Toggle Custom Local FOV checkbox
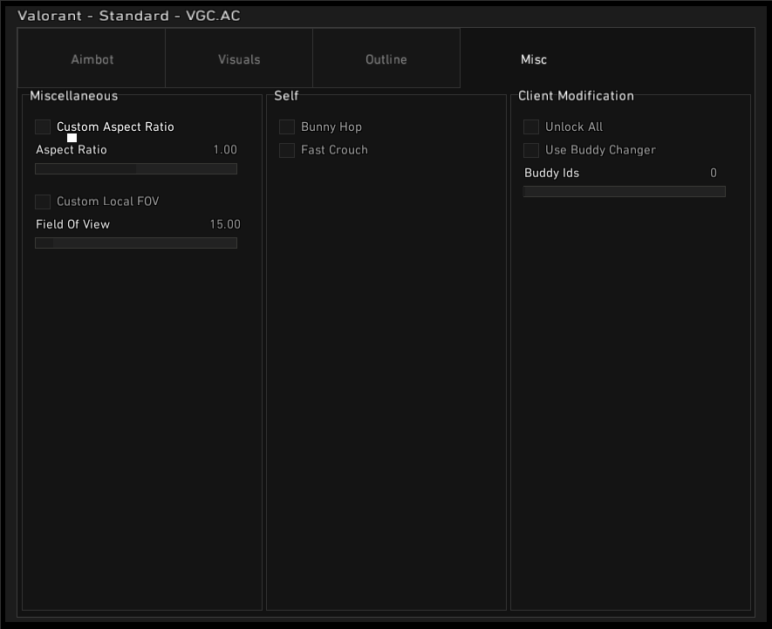The image size is (772, 629). point(43,201)
